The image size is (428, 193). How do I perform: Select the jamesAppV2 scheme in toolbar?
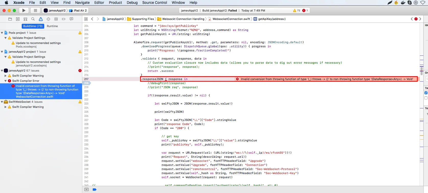54,10
